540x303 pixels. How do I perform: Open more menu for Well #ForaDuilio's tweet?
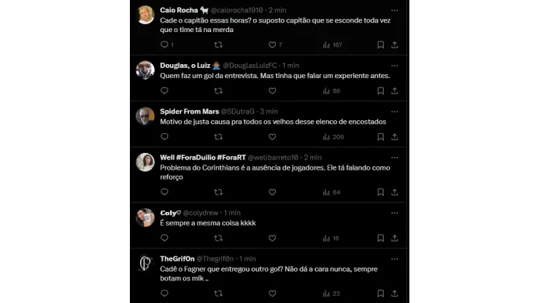395,157
